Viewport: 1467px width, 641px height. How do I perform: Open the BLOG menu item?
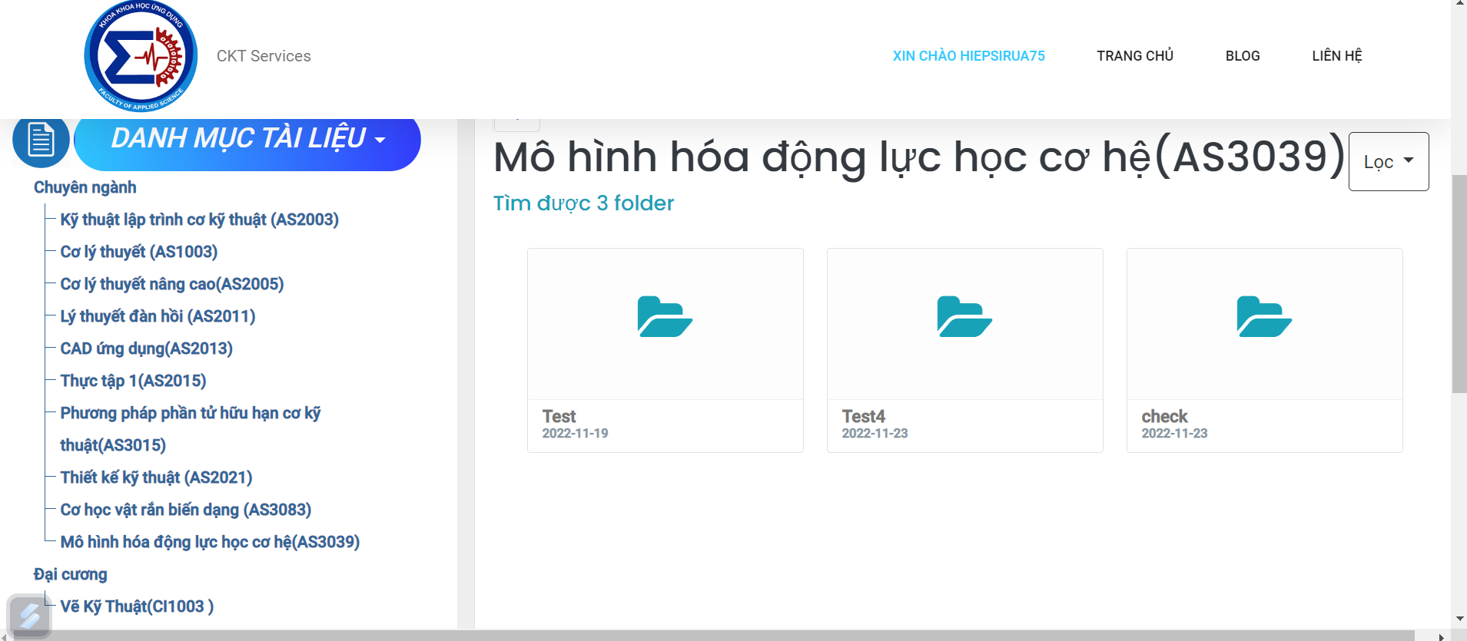click(x=1243, y=56)
